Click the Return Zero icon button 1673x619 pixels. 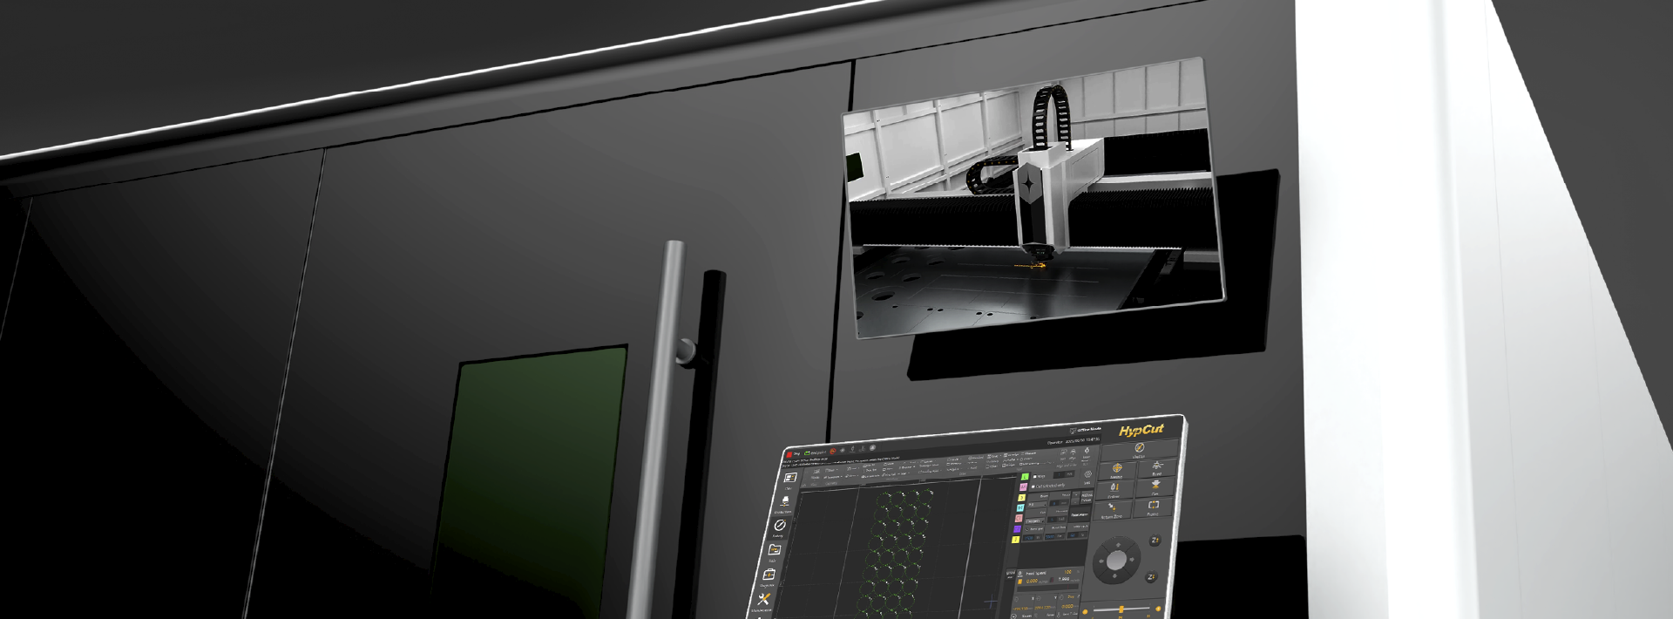point(1114,507)
